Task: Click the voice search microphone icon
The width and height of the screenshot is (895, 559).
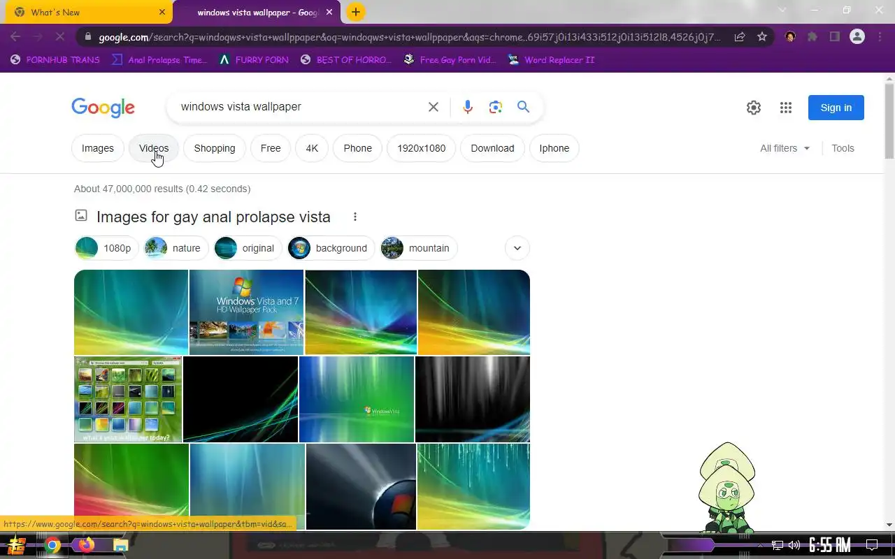Action: [x=468, y=107]
